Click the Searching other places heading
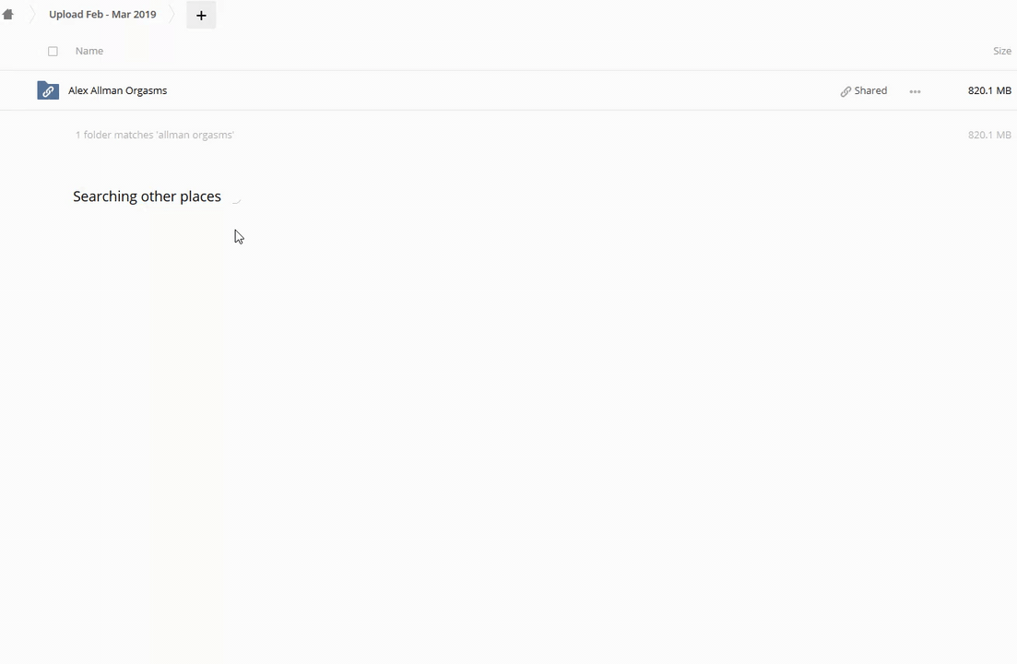 click(147, 196)
